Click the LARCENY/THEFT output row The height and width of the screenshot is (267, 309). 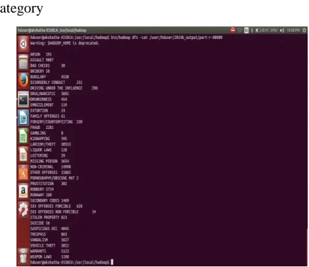click(x=51, y=144)
